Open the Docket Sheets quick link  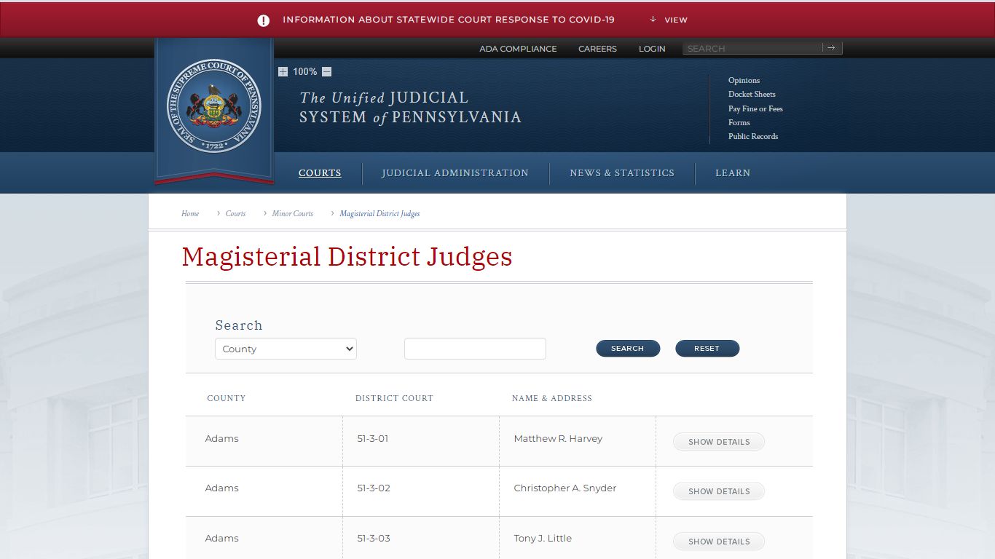(x=752, y=94)
